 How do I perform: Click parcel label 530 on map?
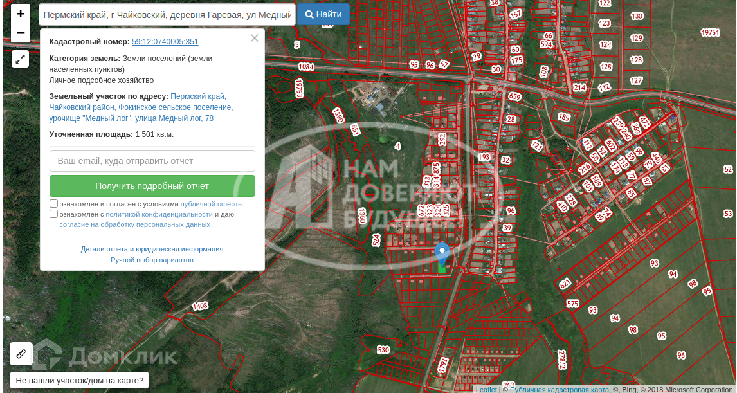[383, 350]
